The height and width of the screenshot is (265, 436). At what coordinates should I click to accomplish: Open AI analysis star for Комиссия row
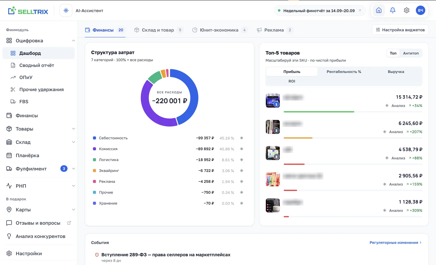tap(241, 149)
